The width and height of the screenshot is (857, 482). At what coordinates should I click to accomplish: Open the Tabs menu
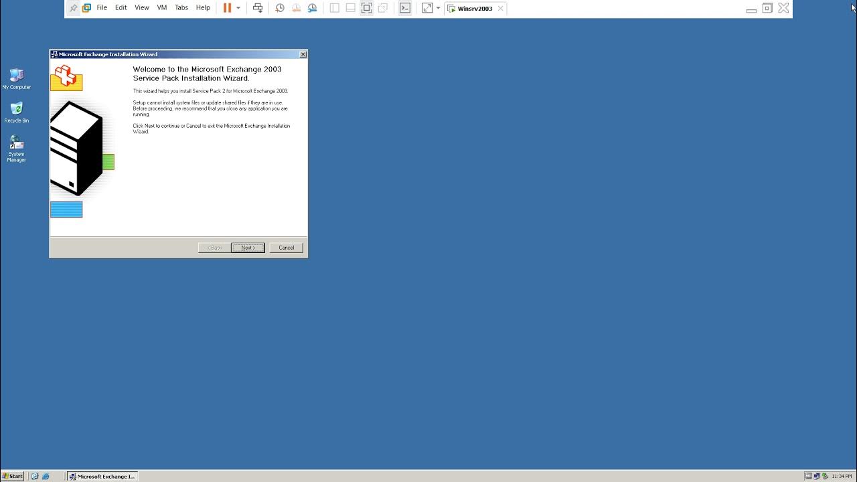pos(181,8)
